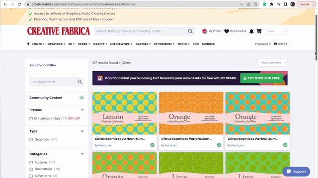Click the Search and Filter heading
Image resolution: width=318 pixels, height=178 pixels.
[43, 65]
